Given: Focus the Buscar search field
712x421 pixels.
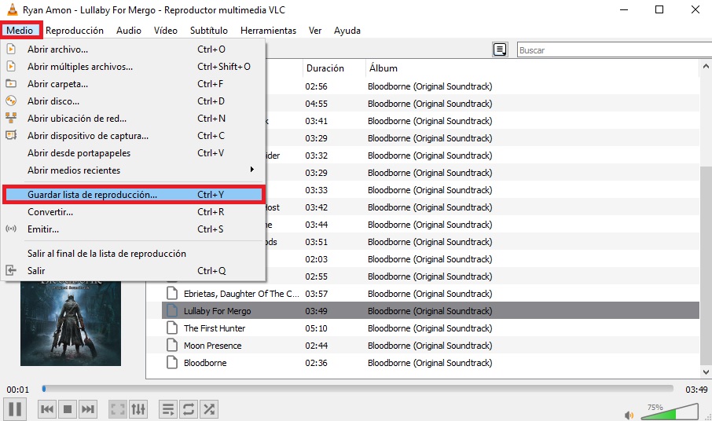Looking at the screenshot, I should (x=615, y=50).
